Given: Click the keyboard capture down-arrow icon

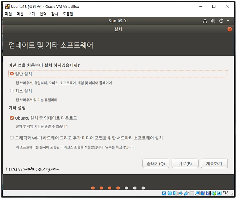Looking at the screenshot, I should coord(219,193).
